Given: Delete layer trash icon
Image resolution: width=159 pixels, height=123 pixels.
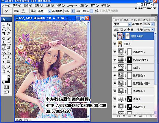Looking at the screenshot, I should [x=151, y=116].
